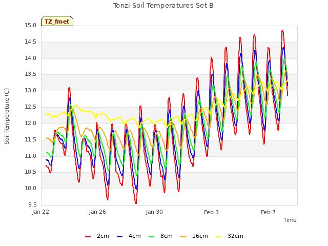The height and width of the screenshot is (246, 328).
Task: Click the 9.5 y-axis tick label
Action: pyautogui.click(x=32, y=204)
